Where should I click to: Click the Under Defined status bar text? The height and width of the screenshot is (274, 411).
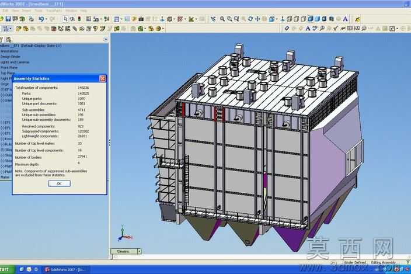[355, 262]
